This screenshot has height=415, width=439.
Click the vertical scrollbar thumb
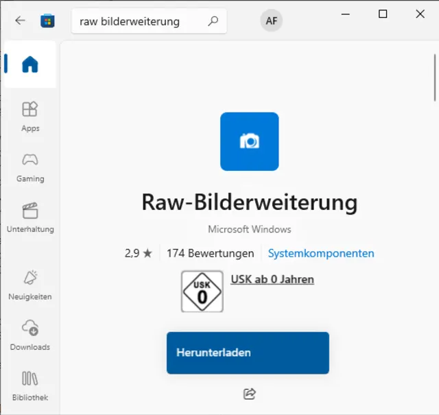tap(435, 78)
